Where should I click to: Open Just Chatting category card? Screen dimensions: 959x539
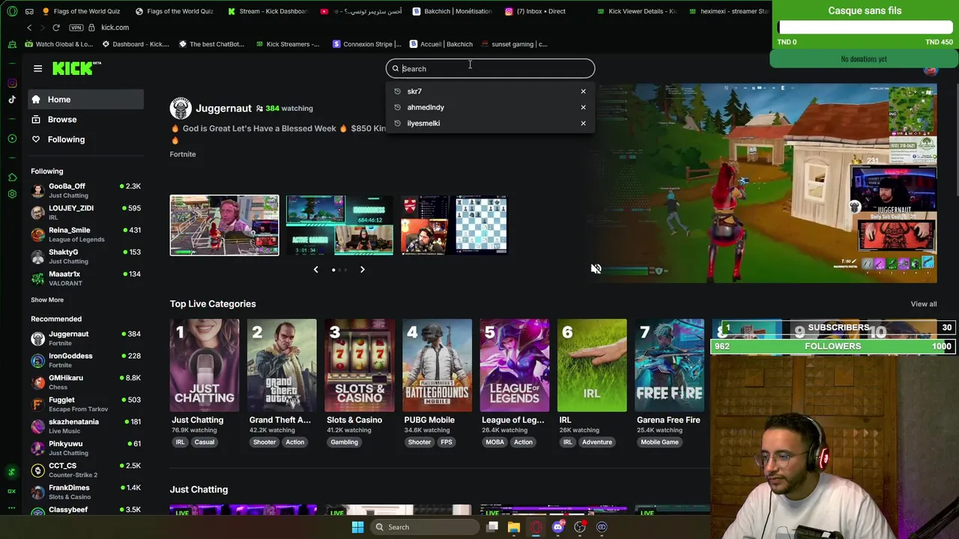[205, 365]
